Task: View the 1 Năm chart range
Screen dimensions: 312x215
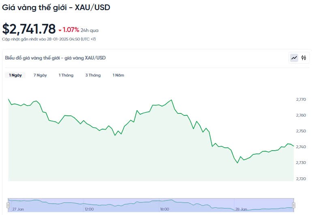Action: point(118,75)
